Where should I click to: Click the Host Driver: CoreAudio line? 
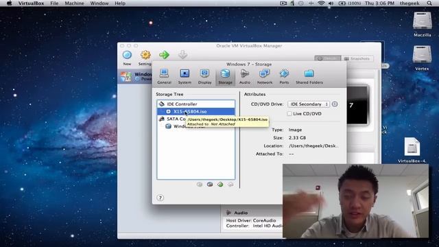coord(251,220)
